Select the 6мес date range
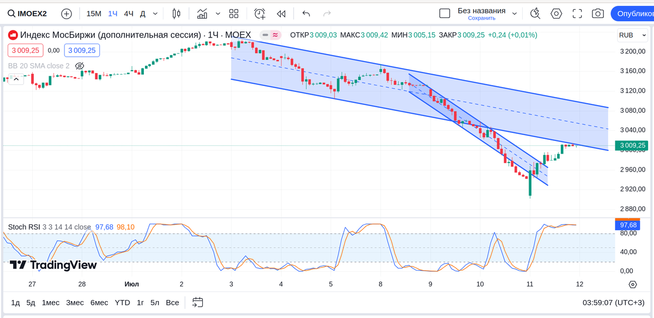 (x=99, y=302)
